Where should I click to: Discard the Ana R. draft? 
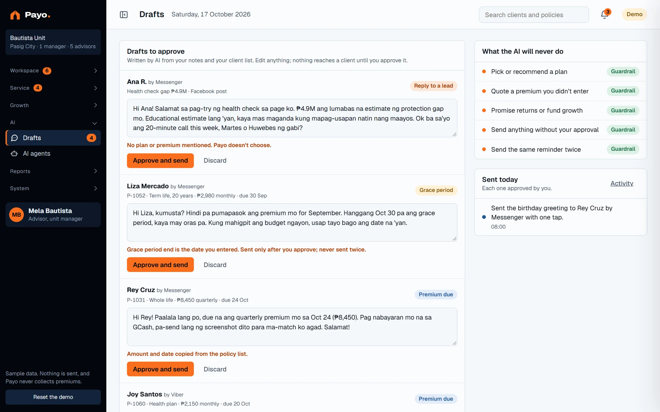coord(215,161)
